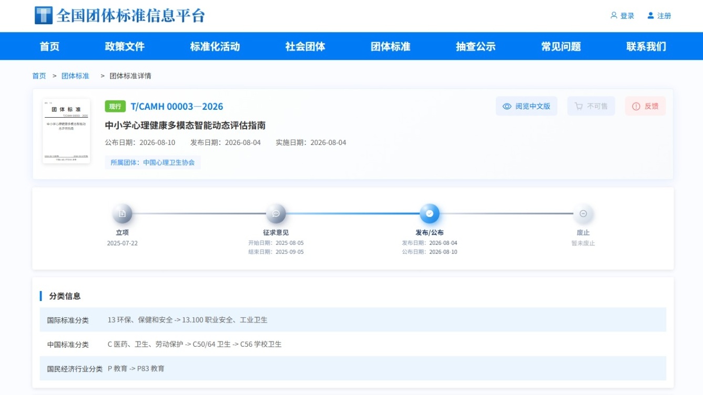Click the 首页 breadcrumb link
This screenshot has height=395, width=703.
coord(39,76)
